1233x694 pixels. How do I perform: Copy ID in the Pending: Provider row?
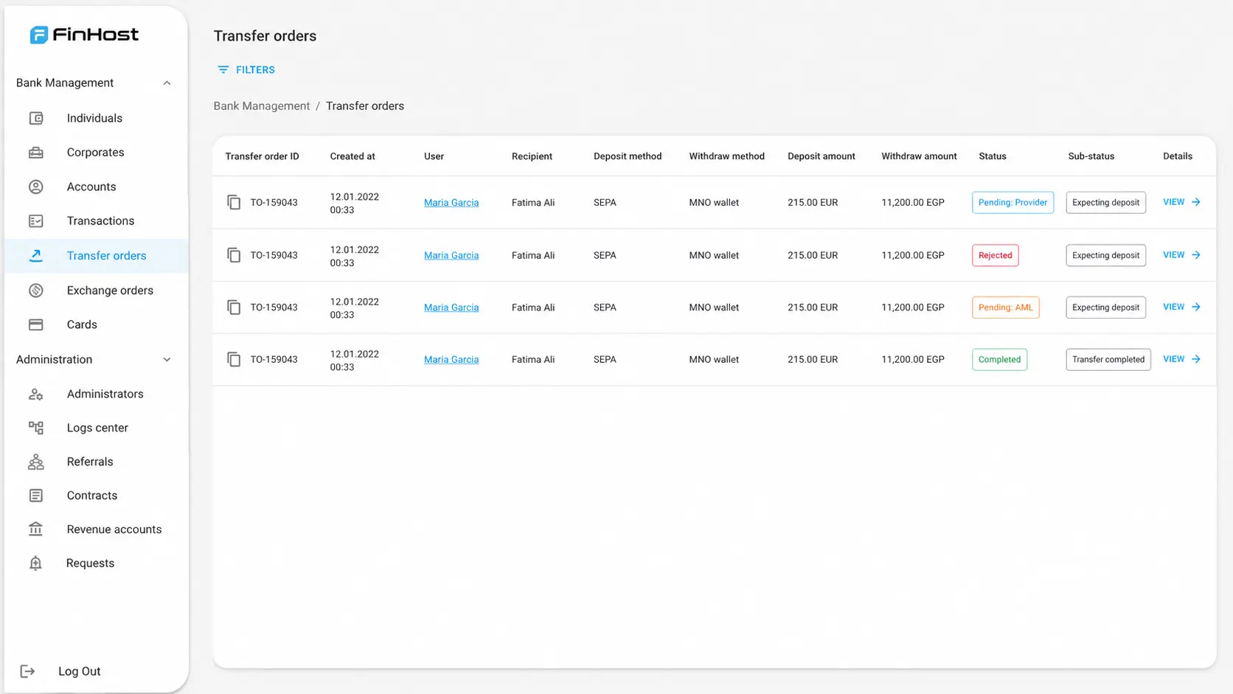point(234,202)
